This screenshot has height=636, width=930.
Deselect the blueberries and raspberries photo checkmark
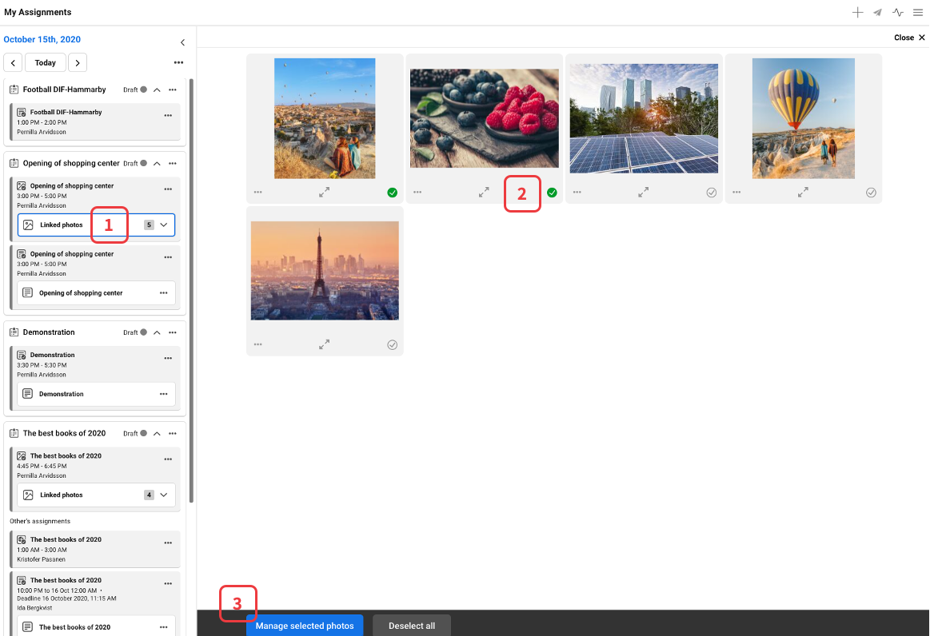coord(552,193)
